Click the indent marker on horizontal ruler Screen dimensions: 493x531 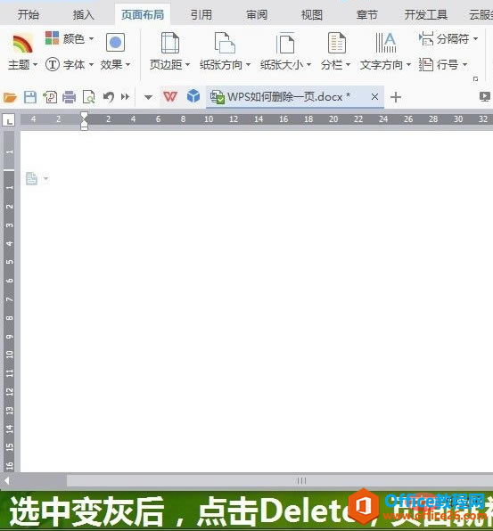(84, 121)
